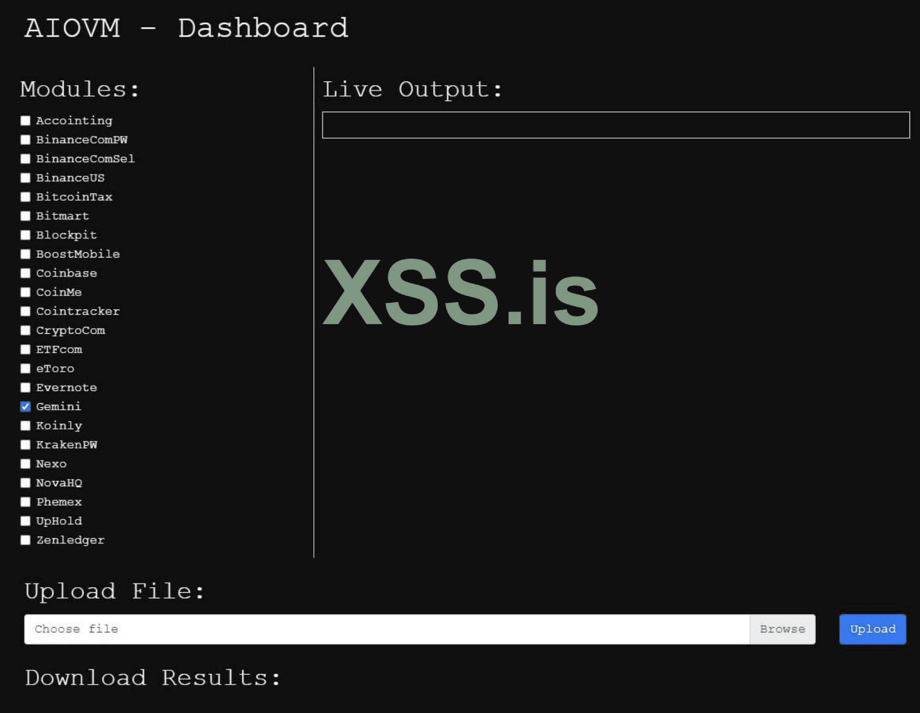Image resolution: width=920 pixels, height=713 pixels.
Task: Check the Zenledger module box
Action: click(x=26, y=540)
